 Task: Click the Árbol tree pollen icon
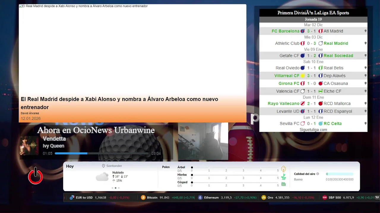coord(284,169)
